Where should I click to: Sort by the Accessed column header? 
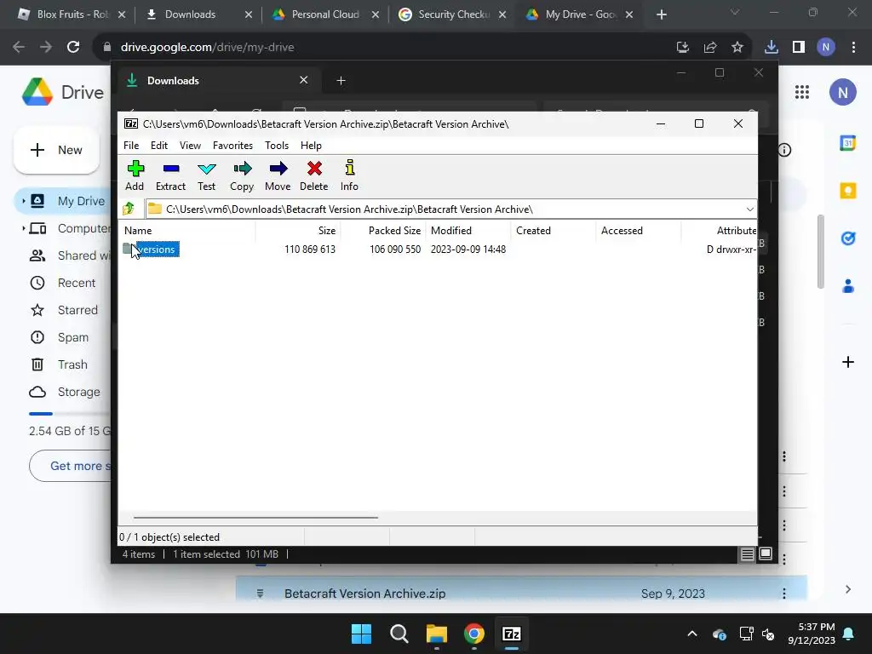[x=639, y=230]
